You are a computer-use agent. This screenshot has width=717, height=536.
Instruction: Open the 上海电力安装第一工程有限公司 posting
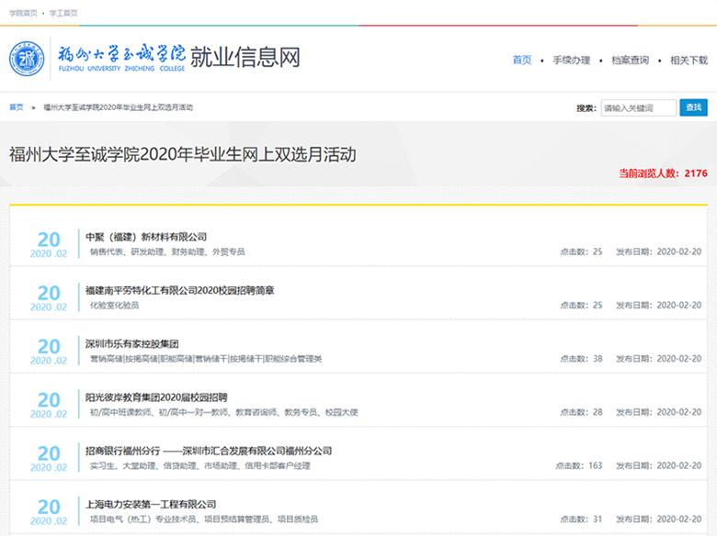pos(151,505)
